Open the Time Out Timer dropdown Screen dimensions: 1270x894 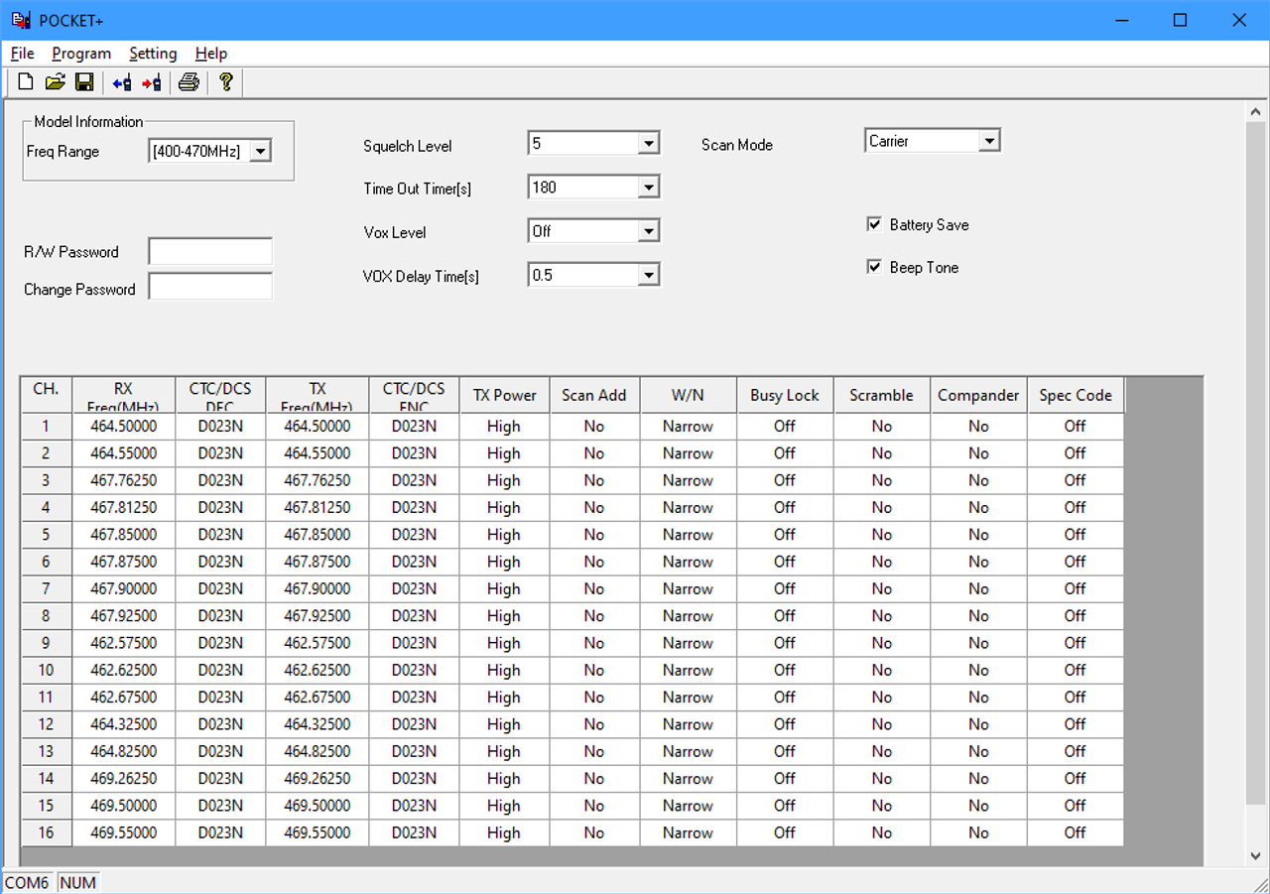(648, 188)
